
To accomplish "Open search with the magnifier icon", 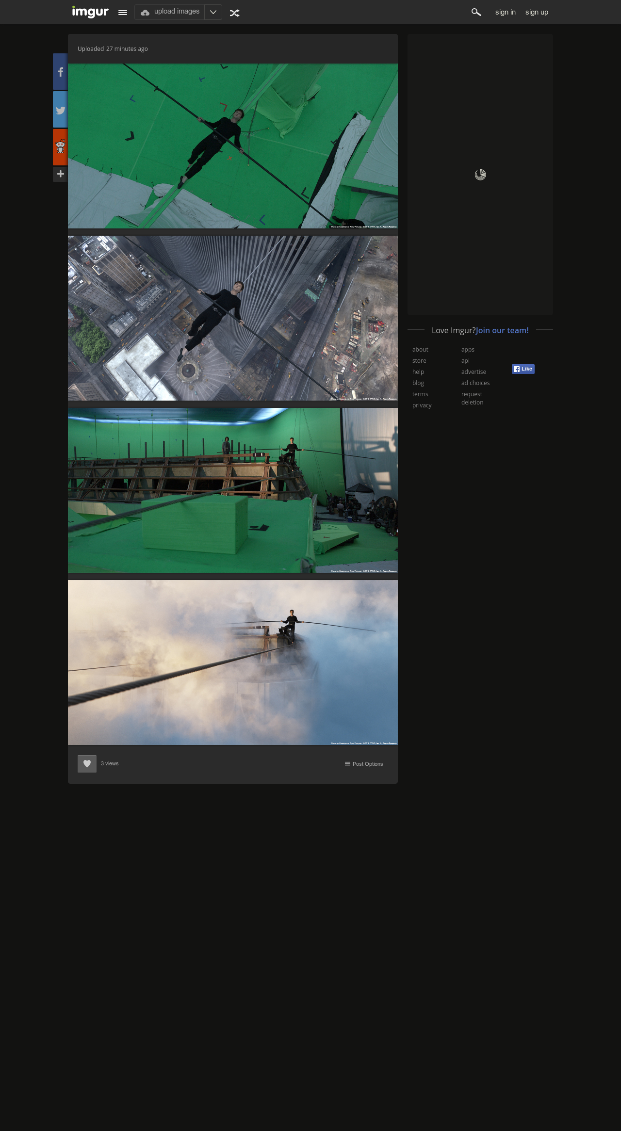I will 476,12.
